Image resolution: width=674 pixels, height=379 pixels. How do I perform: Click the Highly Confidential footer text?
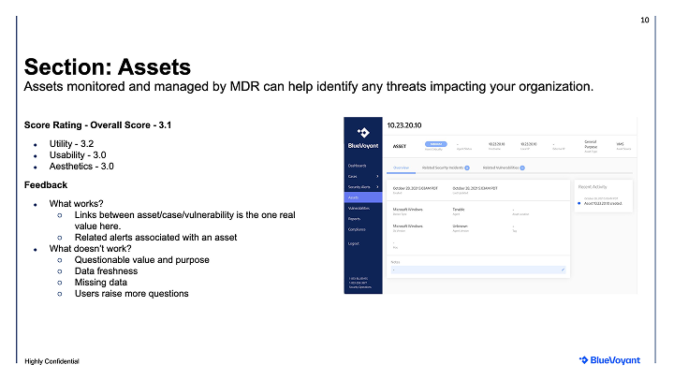click(x=51, y=361)
